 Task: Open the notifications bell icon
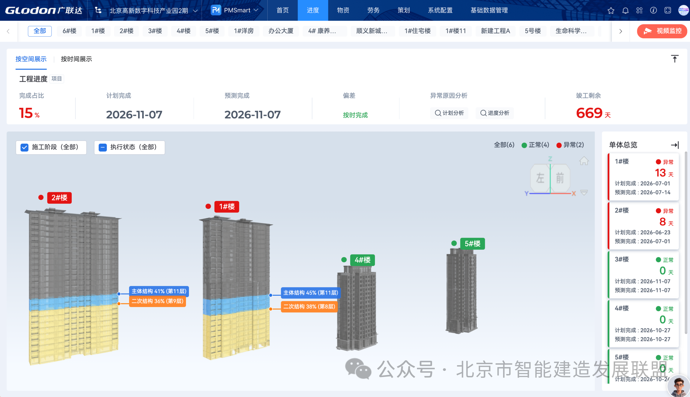tap(625, 10)
